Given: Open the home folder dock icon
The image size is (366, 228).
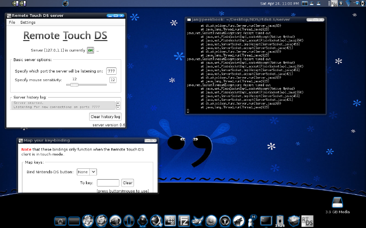Looking at the screenshot, I should [x=60, y=221].
